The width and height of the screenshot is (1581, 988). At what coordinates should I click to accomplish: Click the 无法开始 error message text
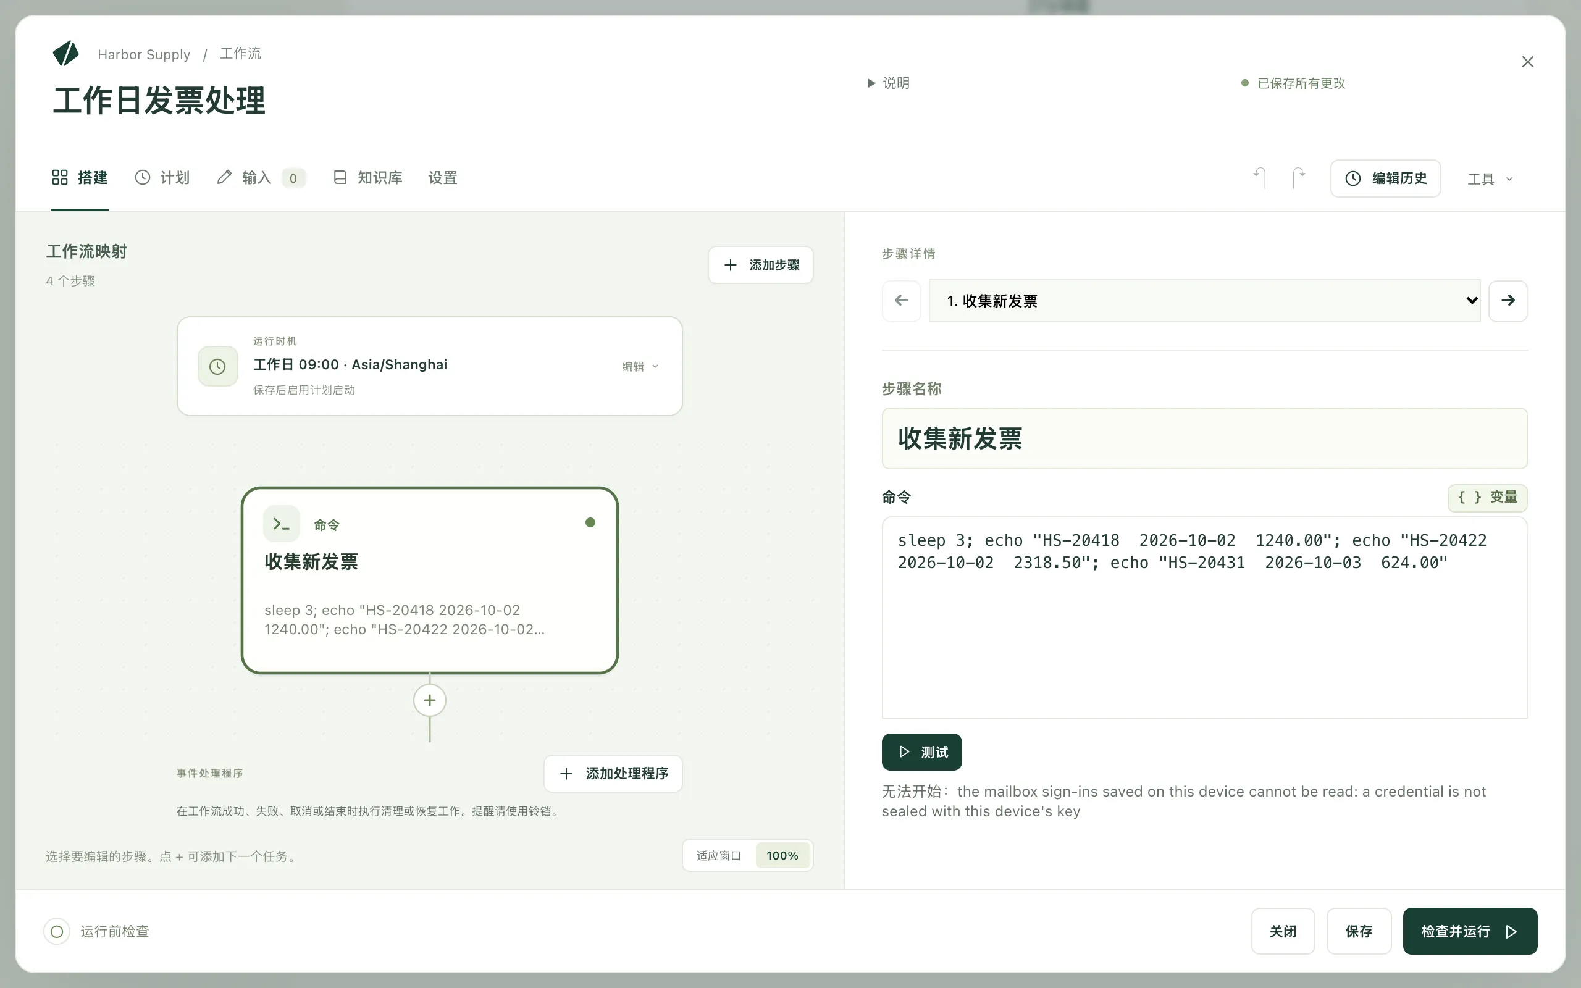1184,801
